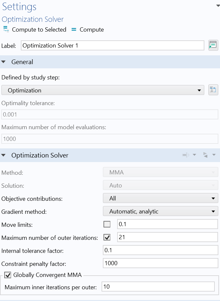This screenshot has height=301, width=220.
Task: Collapse the General section
Action: pos(4,62)
